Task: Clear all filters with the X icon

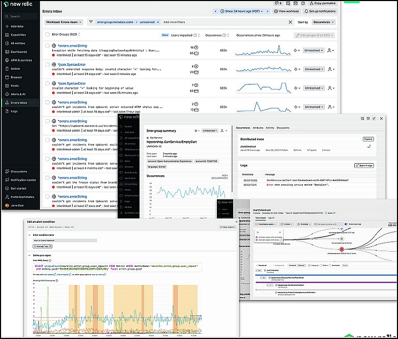Action: pyautogui.click(x=291, y=22)
